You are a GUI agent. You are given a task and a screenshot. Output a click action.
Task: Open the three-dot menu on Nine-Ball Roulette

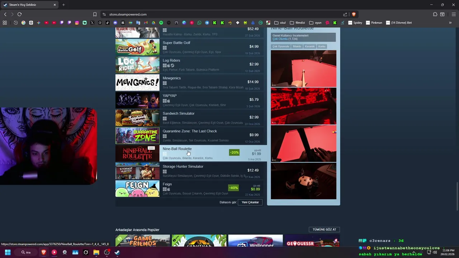pos(151,148)
